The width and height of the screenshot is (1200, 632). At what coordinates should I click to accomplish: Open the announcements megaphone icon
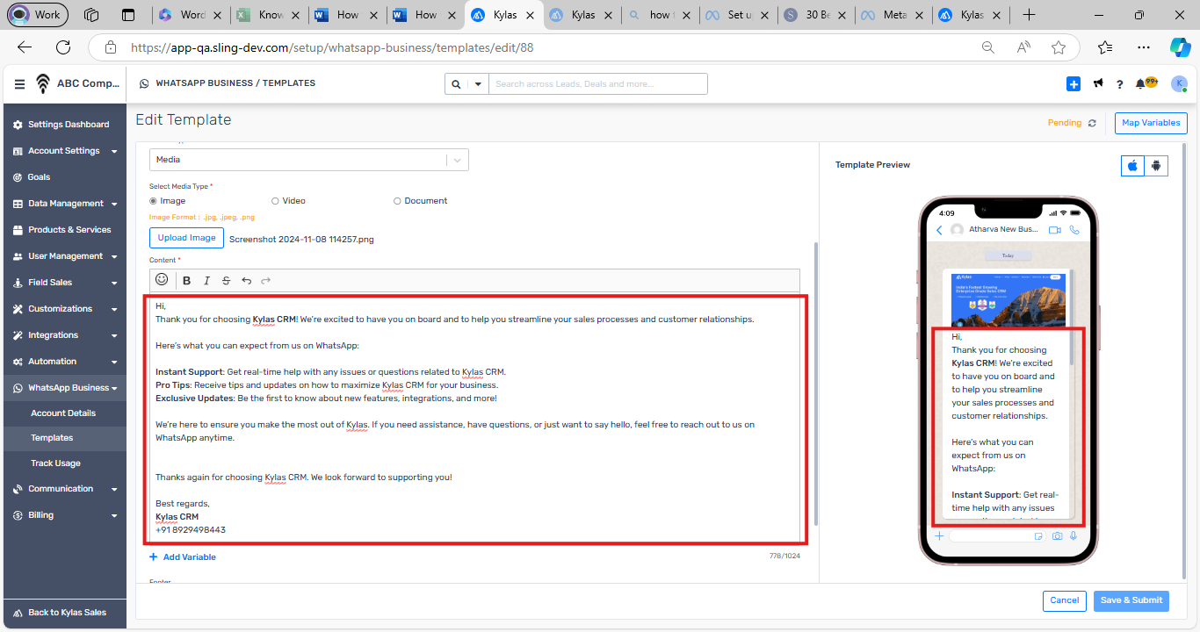click(1098, 83)
